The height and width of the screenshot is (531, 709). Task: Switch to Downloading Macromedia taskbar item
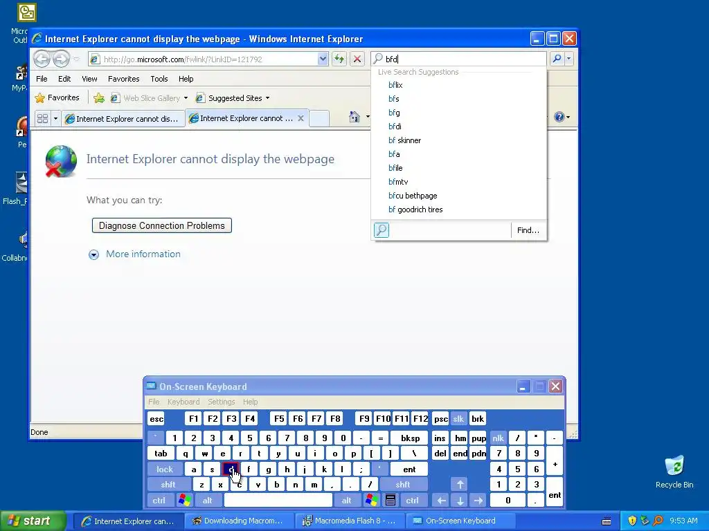tap(238, 521)
